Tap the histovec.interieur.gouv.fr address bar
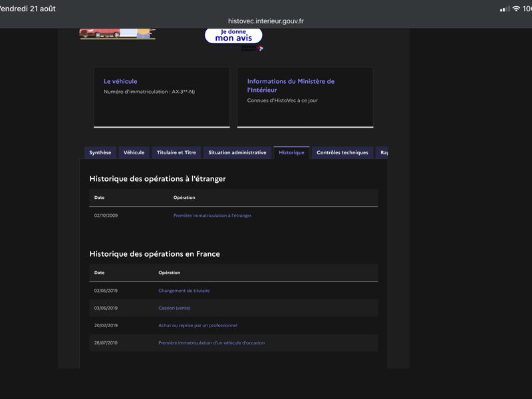Image resolution: width=532 pixels, height=399 pixels. pos(265,21)
